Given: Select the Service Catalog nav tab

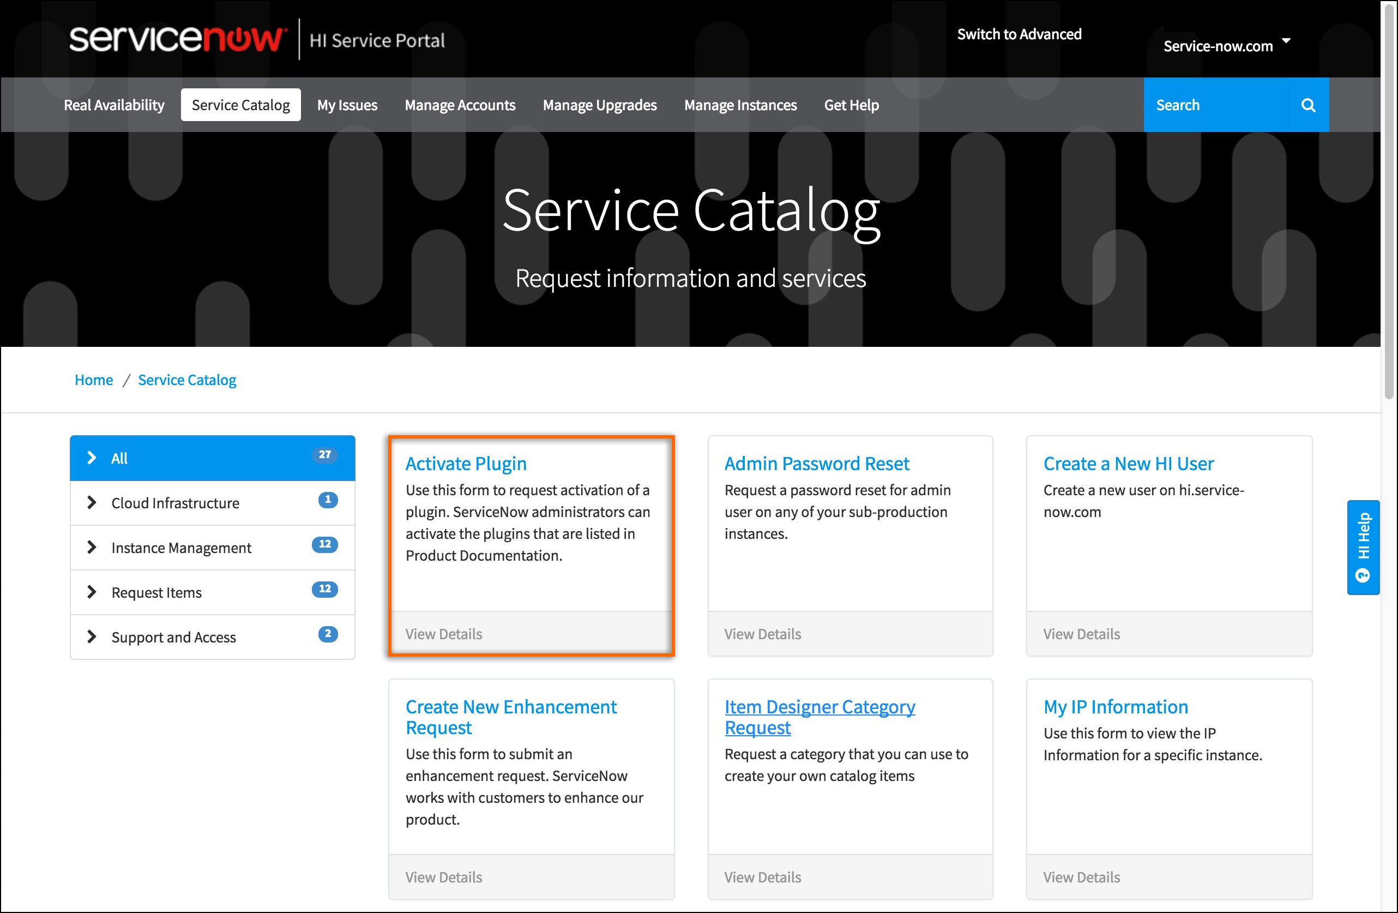Looking at the screenshot, I should [x=241, y=105].
